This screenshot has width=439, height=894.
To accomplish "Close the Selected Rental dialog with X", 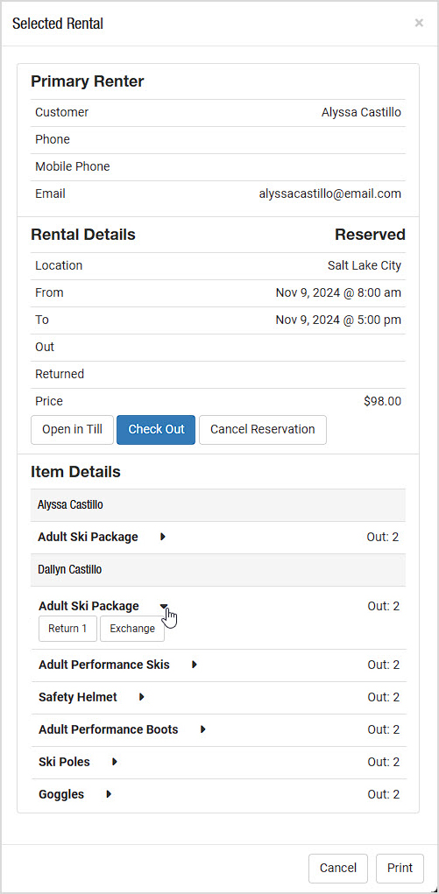I will 419,23.
